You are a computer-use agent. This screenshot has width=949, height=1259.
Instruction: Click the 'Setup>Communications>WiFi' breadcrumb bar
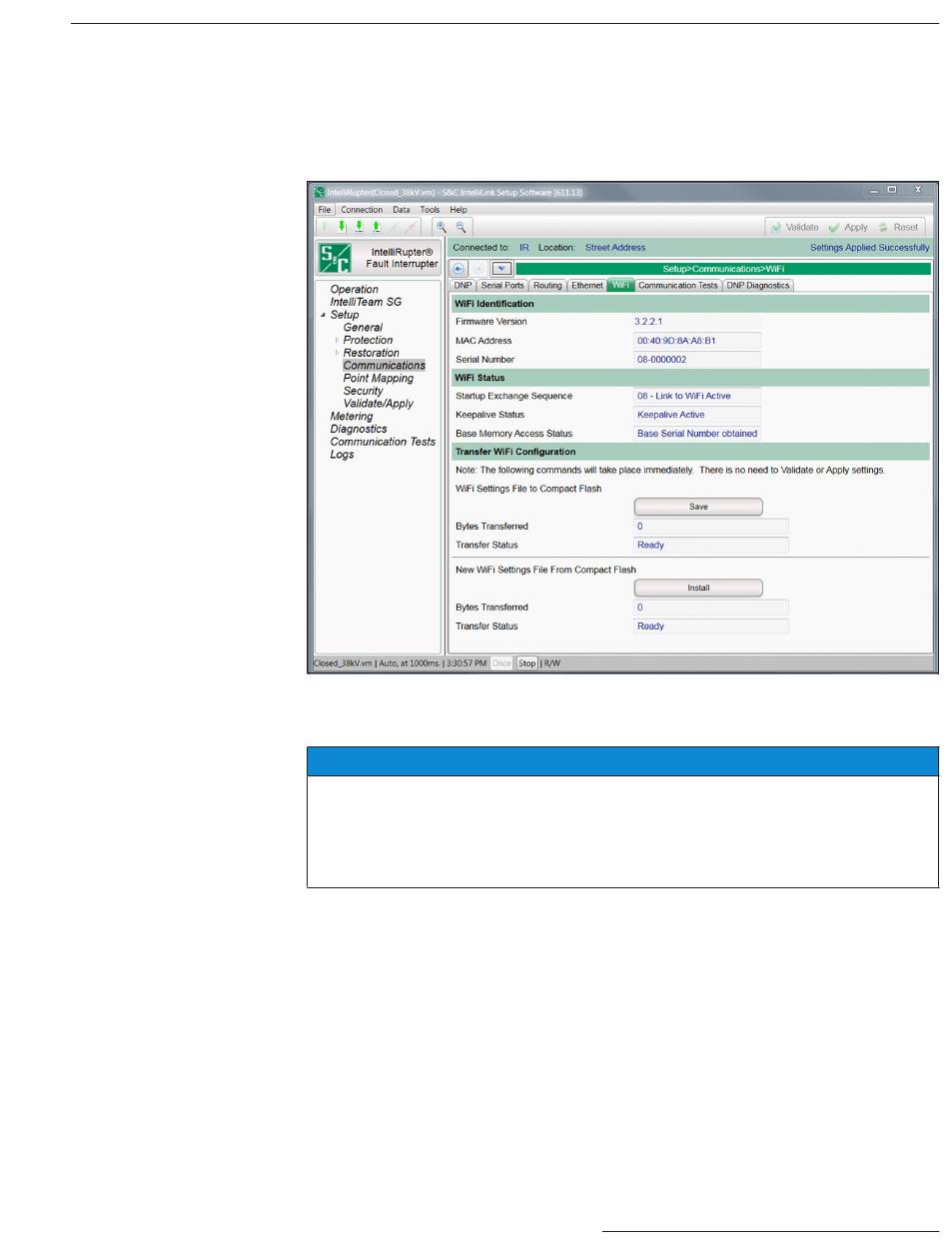[x=723, y=269]
